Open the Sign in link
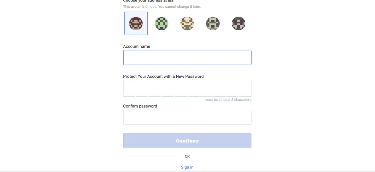Image resolution: width=375 pixels, height=172 pixels. (x=187, y=167)
